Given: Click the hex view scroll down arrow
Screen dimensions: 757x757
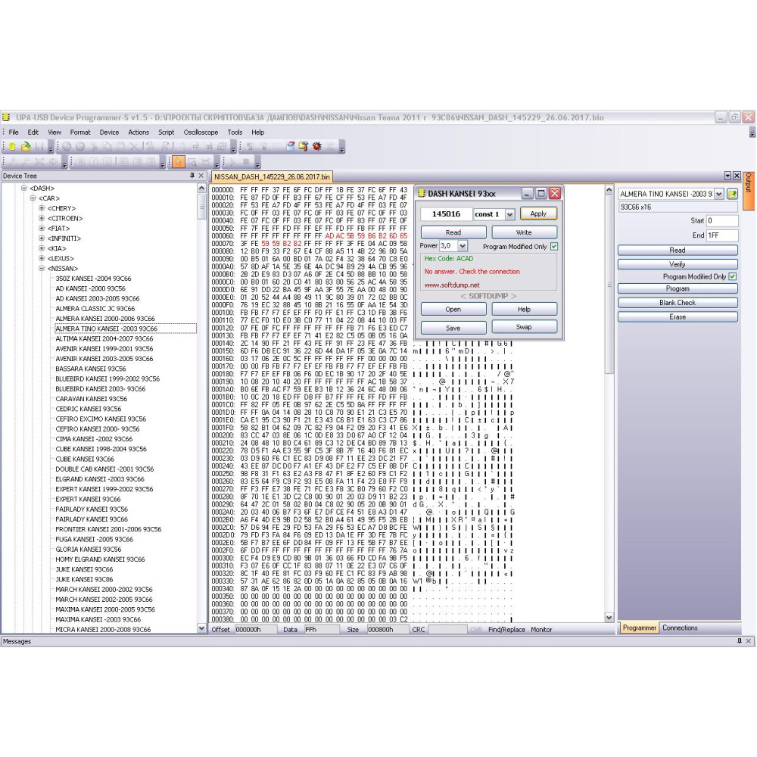Looking at the screenshot, I should point(609,617).
